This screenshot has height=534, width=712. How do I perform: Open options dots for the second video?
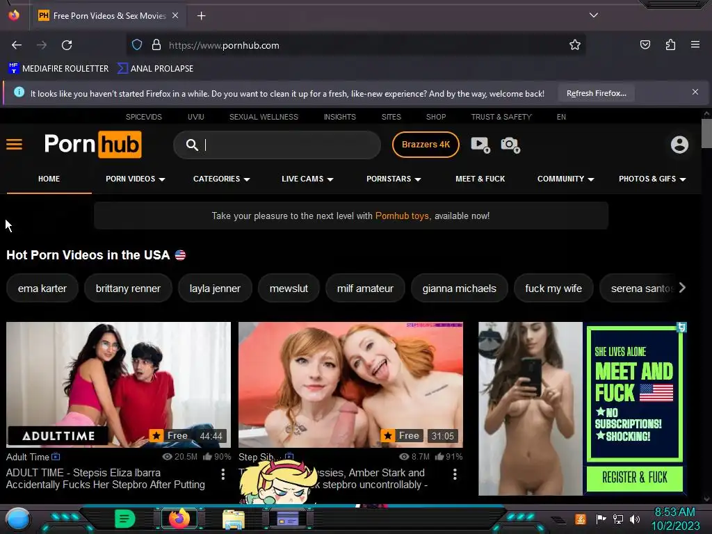[x=455, y=474]
